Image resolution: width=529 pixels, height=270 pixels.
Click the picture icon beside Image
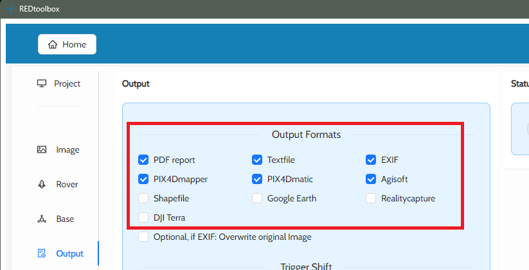point(42,149)
